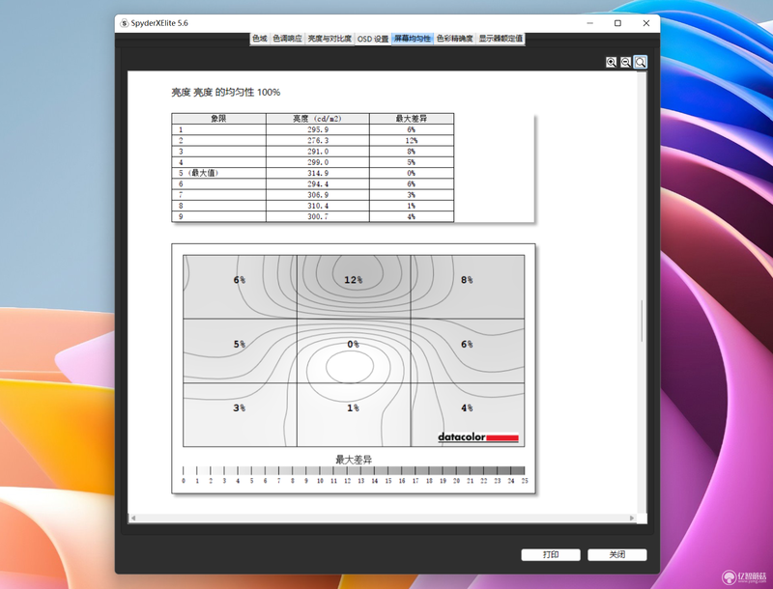Select the 屏幕均匀性 tab
This screenshot has height=589, width=773.
(413, 39)
